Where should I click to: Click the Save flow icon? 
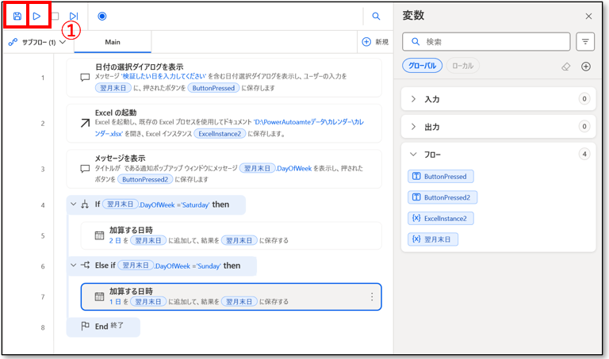tap(17, 16)
